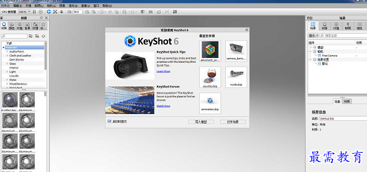The image size is (367, 172).
Task: Open the 材质 tab in library panel
Action: click(x=4, y=26)
